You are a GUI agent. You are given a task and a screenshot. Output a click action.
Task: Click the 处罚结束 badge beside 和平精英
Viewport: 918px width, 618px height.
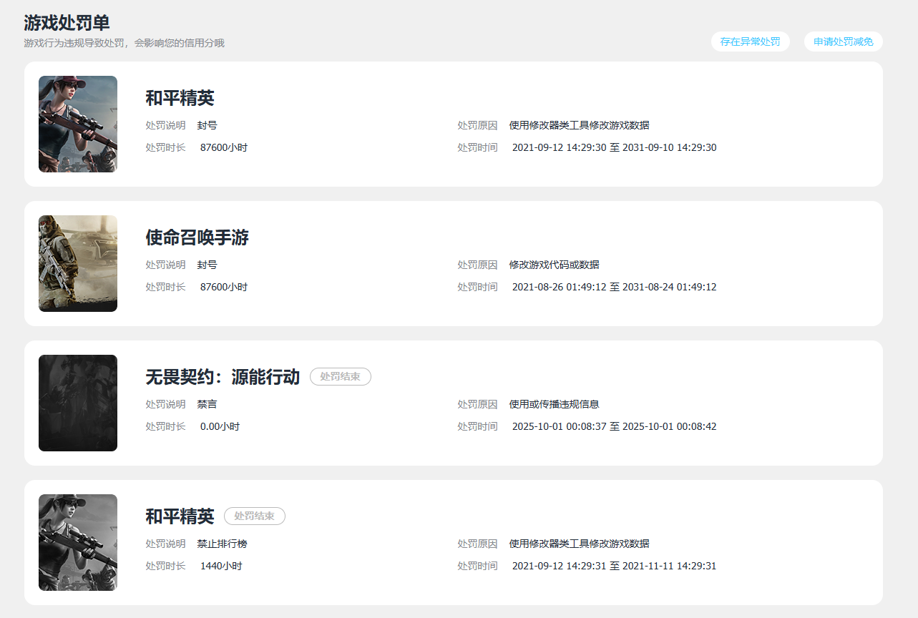255,516
